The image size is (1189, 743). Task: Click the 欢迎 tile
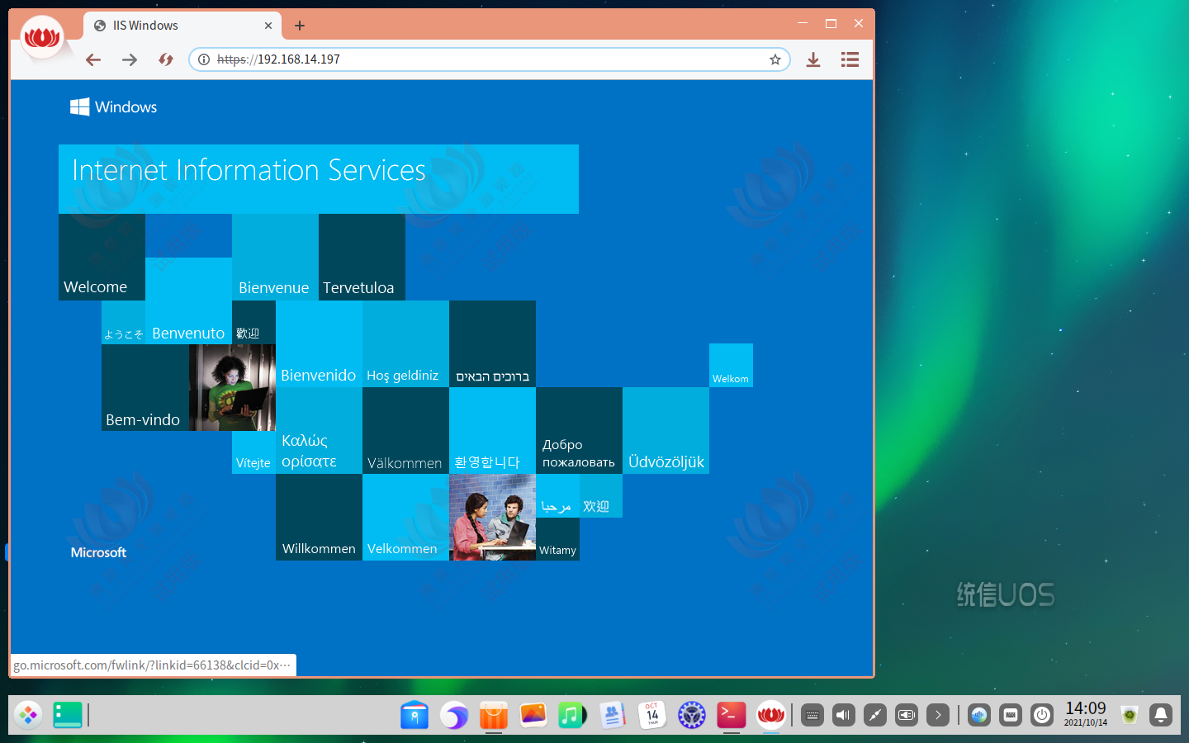point(600,495)
